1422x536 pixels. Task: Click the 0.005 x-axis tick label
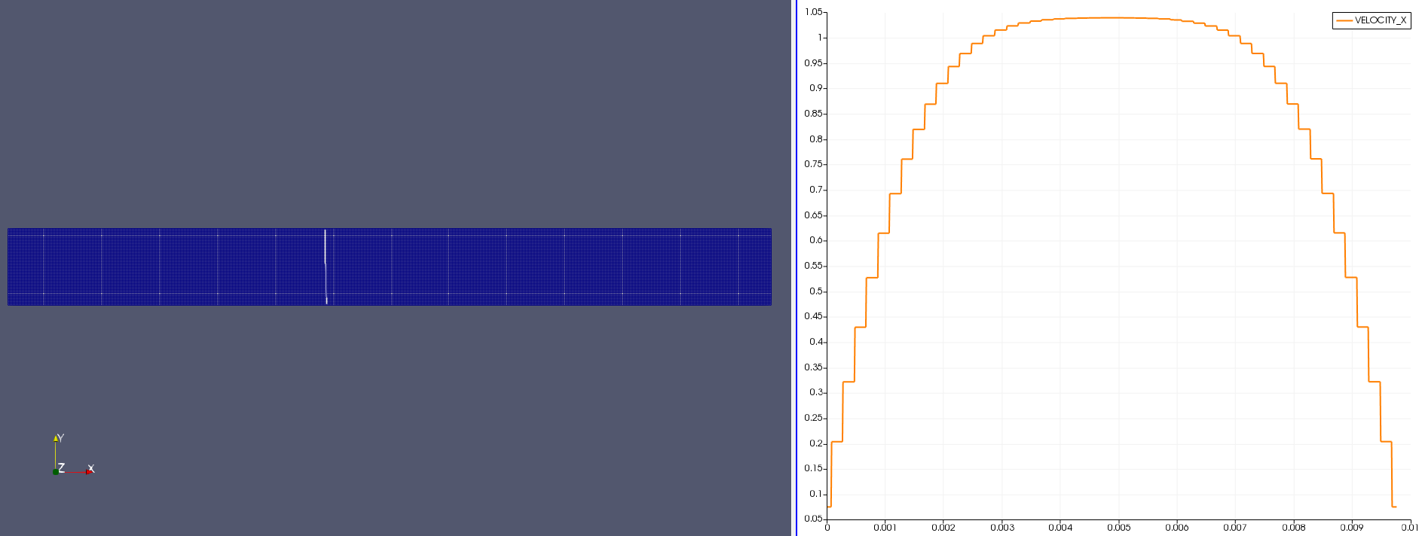[1118, 527]
